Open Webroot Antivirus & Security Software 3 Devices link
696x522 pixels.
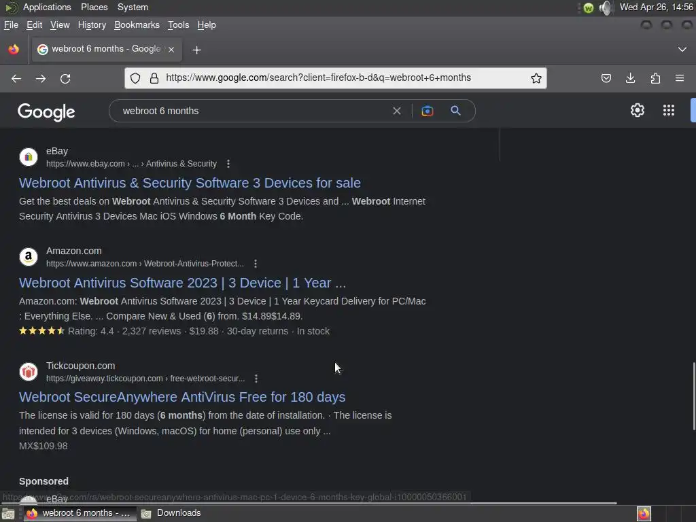click(x=190, y=183)
